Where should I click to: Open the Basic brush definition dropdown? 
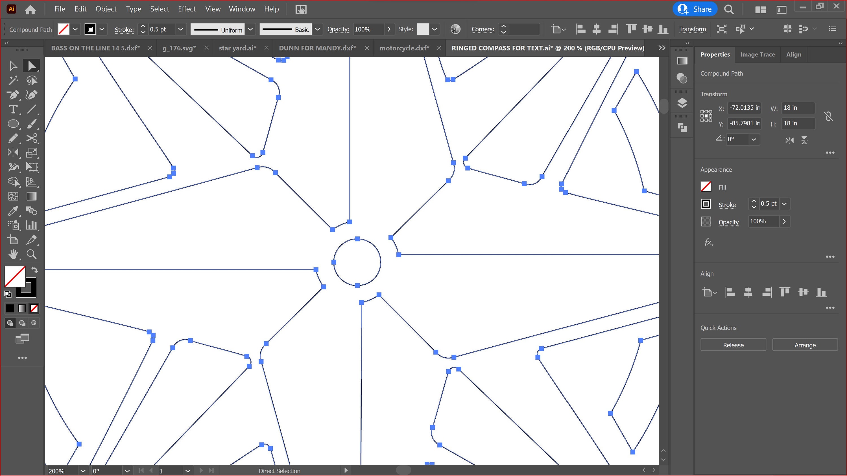(317, 29)
